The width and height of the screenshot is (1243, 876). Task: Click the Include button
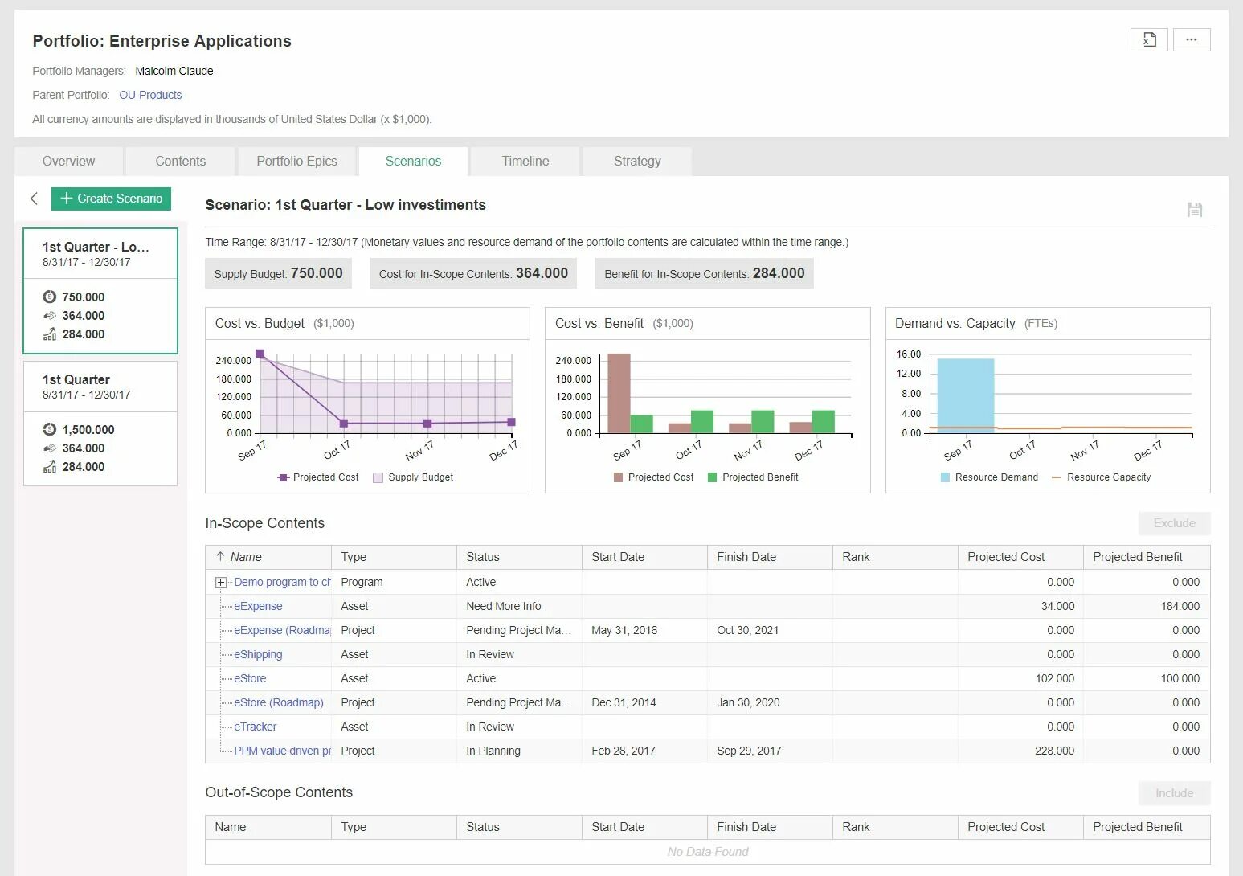(x=1174, y=793)
